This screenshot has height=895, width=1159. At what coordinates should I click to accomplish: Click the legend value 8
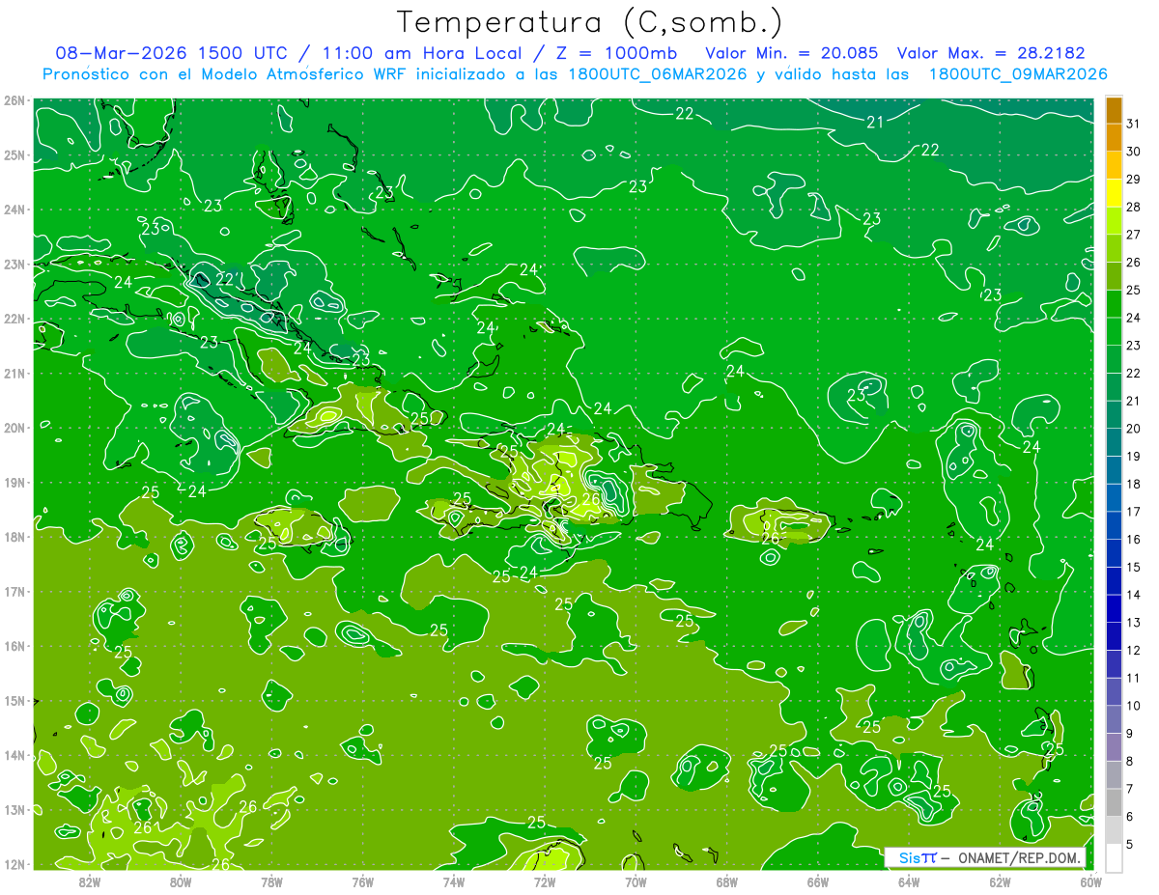coord(1131,762)
